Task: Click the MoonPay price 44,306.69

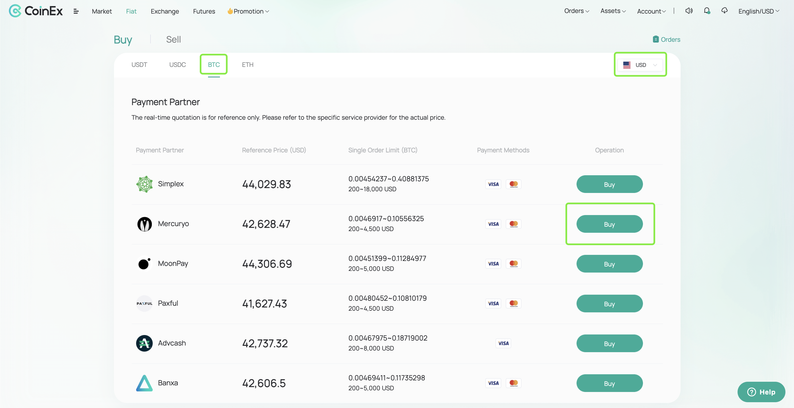Action: pyautogui.click(x=267, y=264)
